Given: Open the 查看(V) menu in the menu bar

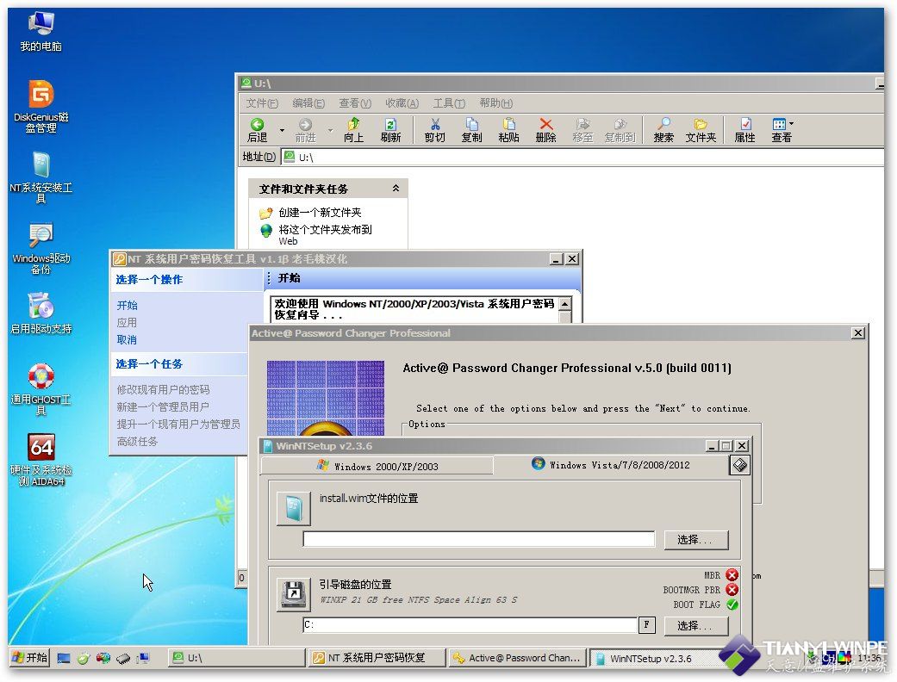Looking at the screenshot, I should pos(355,102).
